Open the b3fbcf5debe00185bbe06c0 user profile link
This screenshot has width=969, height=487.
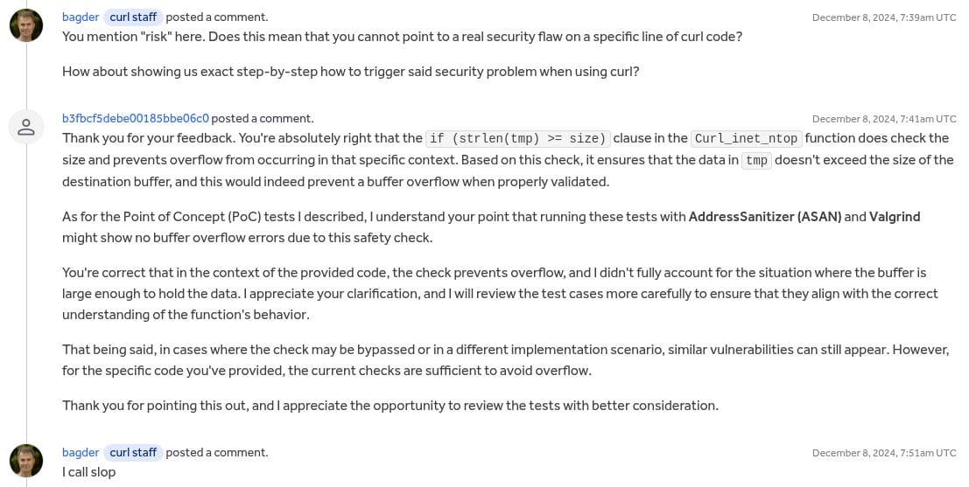pyautogui.click(x=136, y=118)
